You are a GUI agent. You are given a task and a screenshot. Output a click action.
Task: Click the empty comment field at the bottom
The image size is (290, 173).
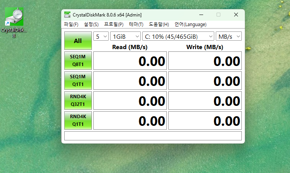(153, 136)
